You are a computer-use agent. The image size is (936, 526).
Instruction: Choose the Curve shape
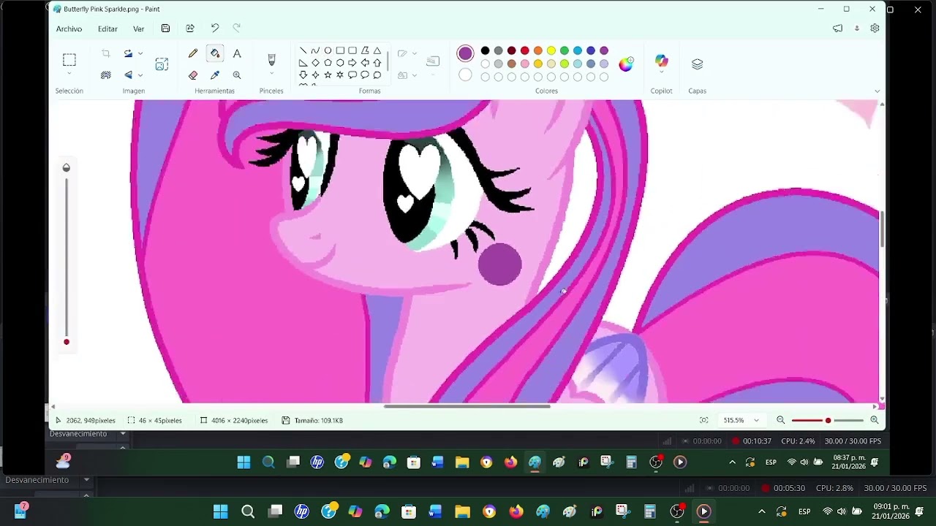click(x=315, y=50)
